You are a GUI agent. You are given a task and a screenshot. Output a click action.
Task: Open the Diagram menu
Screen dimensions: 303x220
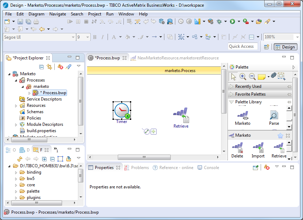pyautogui.click(x=36, y=14)
